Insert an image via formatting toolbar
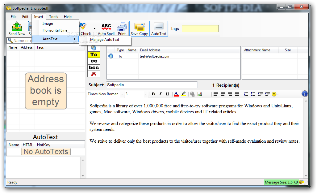This screenshot has height=194, width=317. (x=200, y=94)
